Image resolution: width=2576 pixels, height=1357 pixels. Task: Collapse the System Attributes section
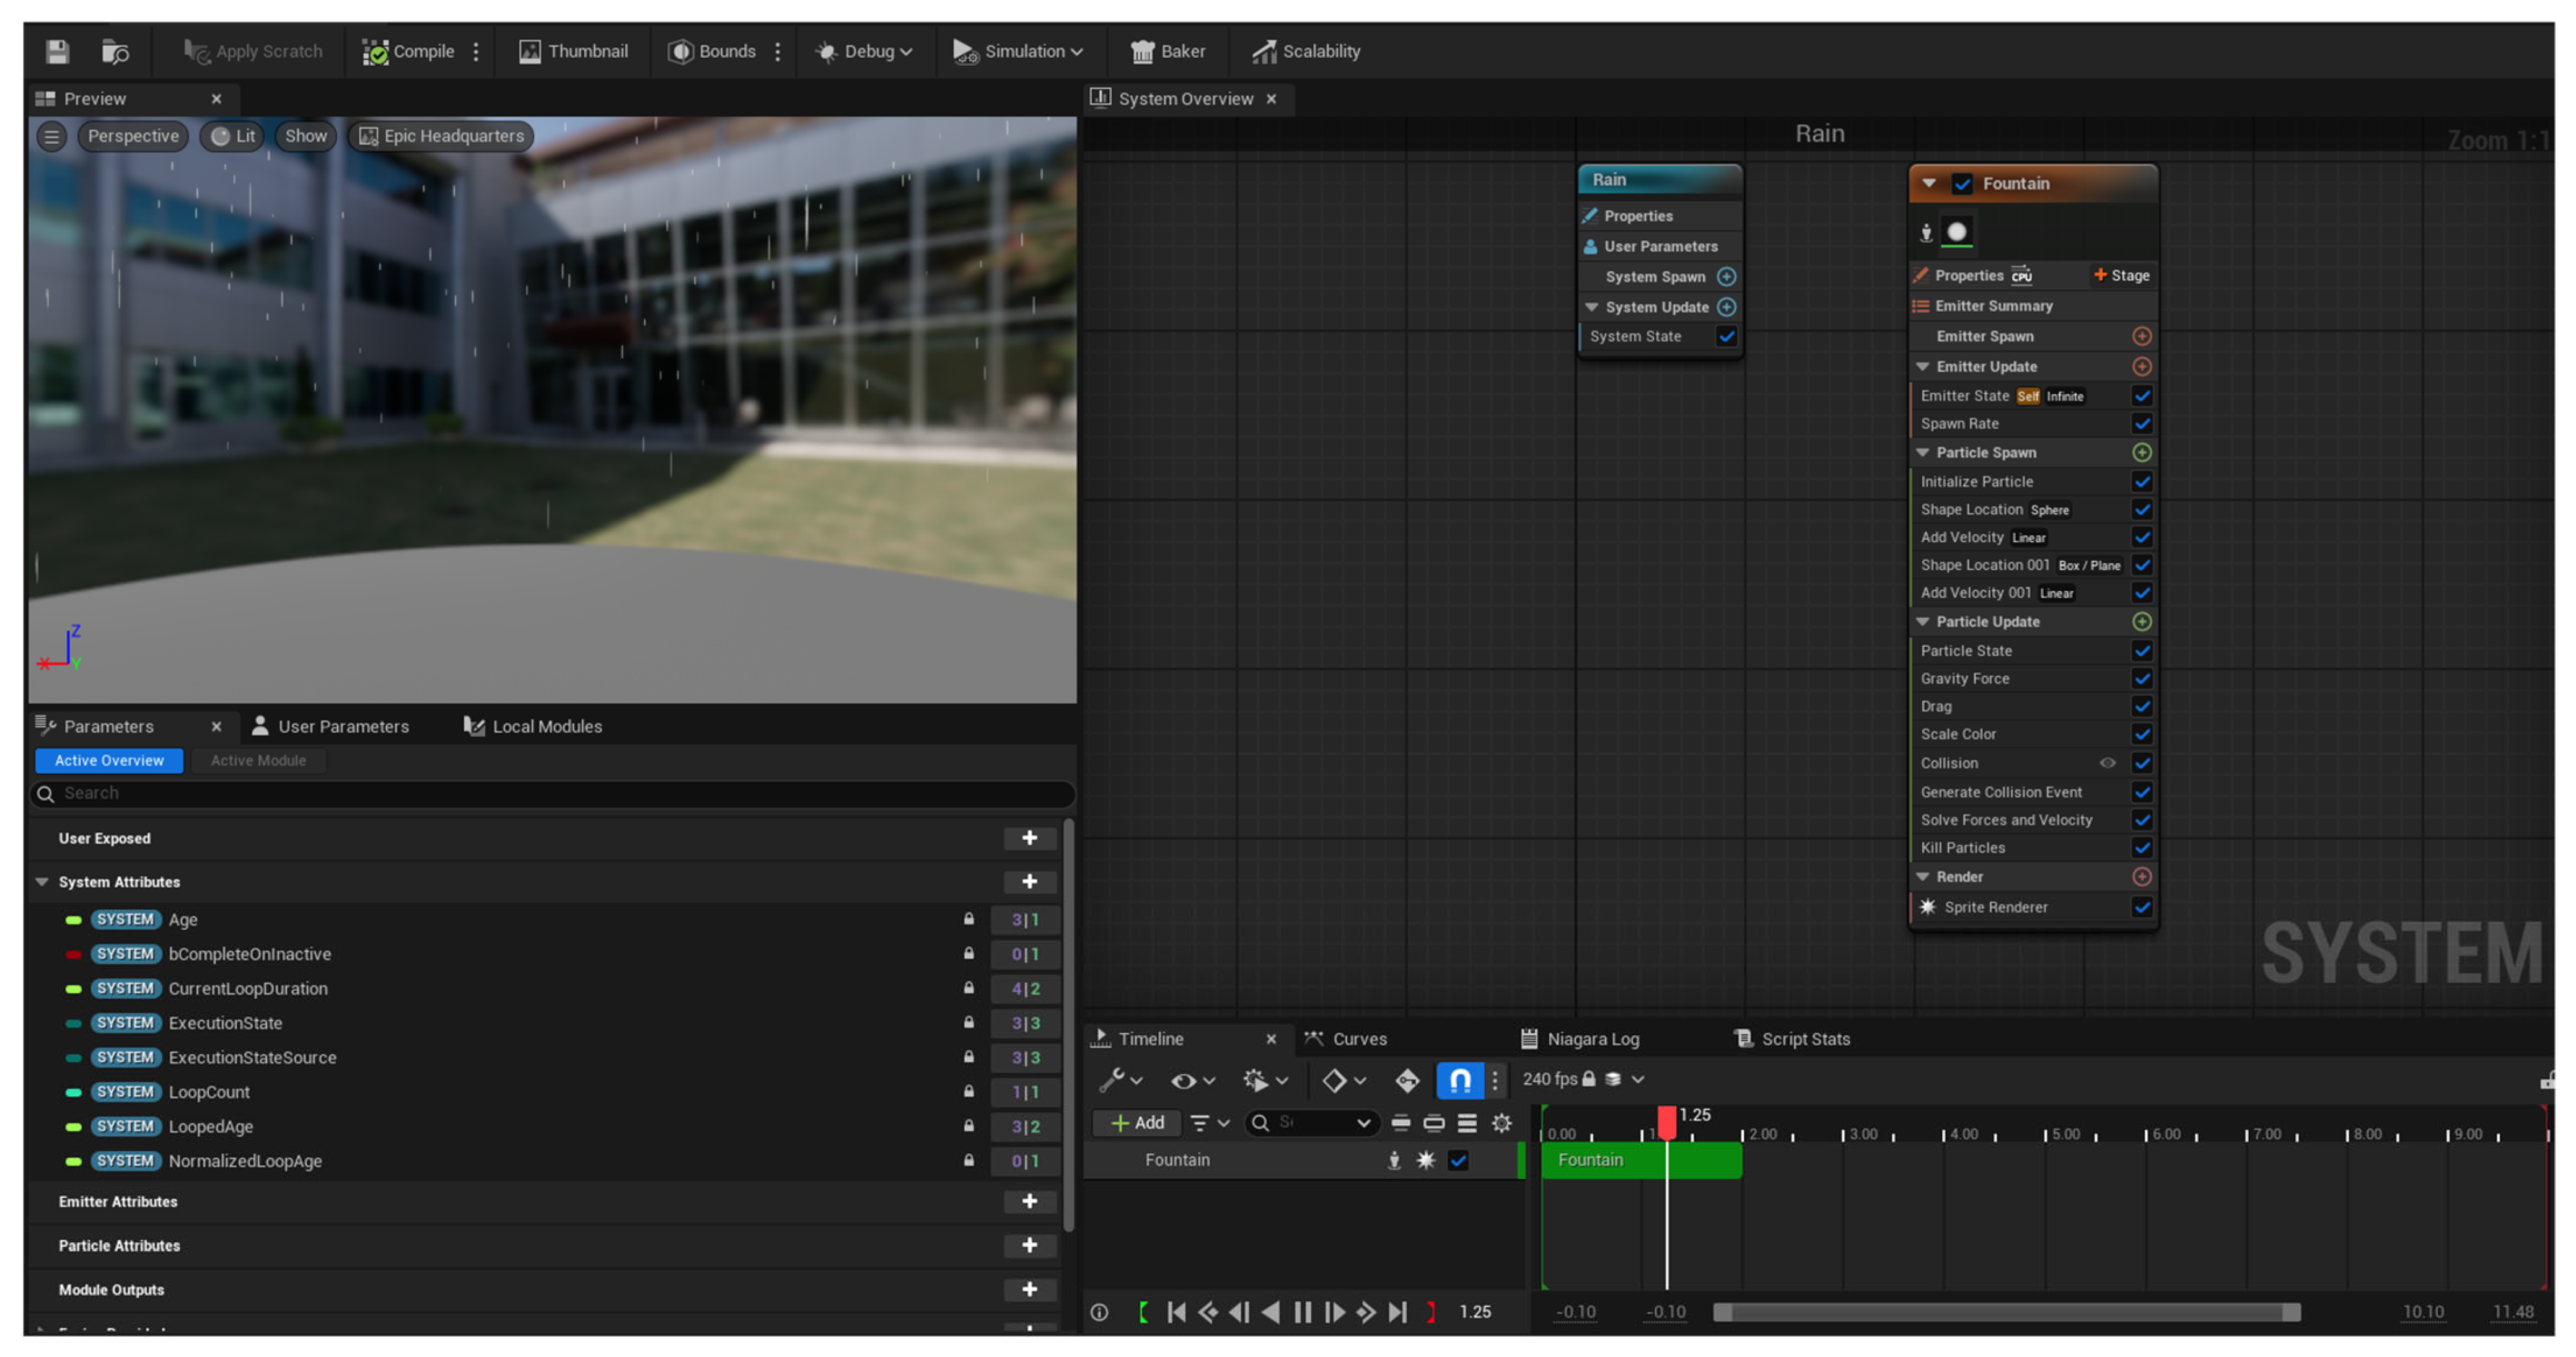(x=42, y=882)
